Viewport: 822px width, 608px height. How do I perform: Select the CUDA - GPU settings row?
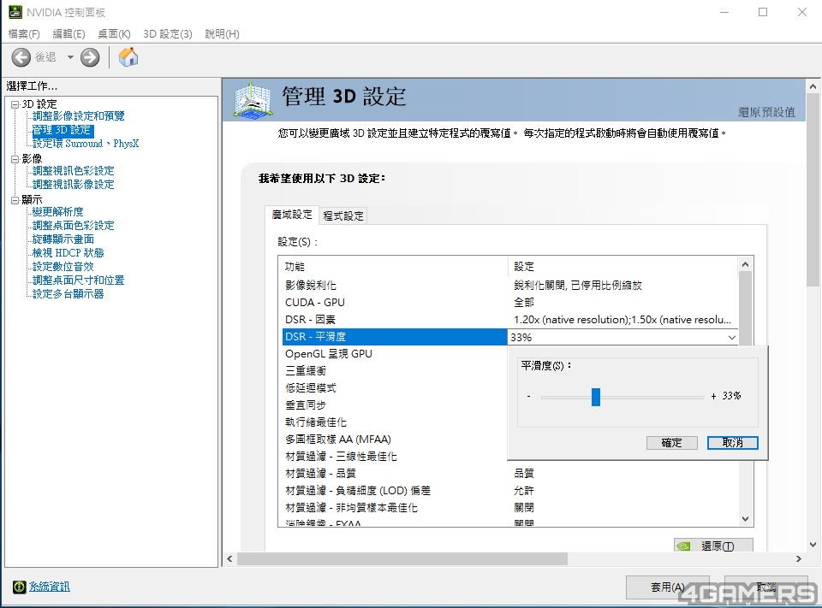(510, 303)
